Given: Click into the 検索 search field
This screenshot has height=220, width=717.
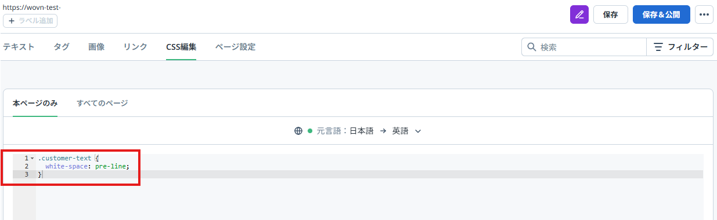Looking at the screenshot, I should coord(584,47).
